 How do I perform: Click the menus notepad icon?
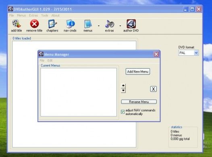[88, 24]
